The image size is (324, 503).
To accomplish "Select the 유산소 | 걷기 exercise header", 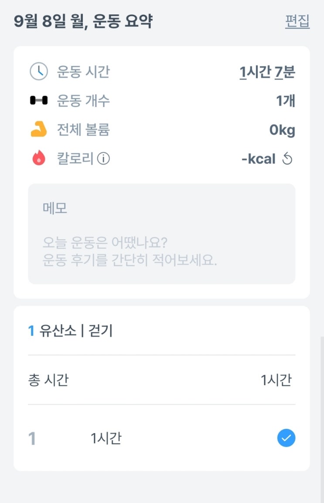I will (x=70, y=331).
